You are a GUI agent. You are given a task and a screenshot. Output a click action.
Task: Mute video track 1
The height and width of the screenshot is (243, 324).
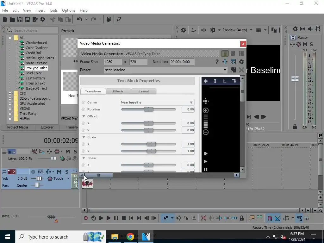[x=68, y=152]
